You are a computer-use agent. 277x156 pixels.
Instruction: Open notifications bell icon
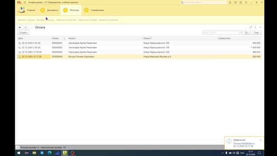point(230,3)
